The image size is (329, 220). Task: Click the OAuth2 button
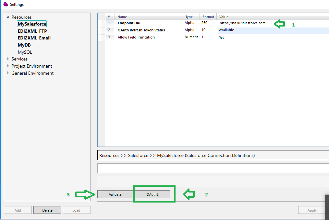tap(152, 194)
